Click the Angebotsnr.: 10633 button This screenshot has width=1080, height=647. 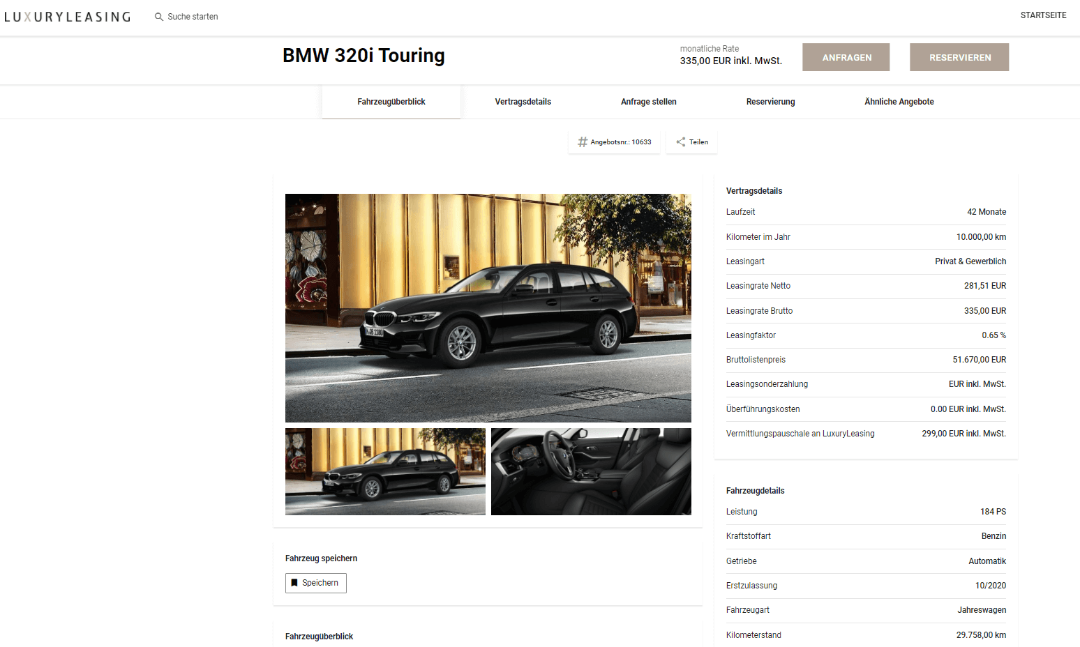point(614,142)
